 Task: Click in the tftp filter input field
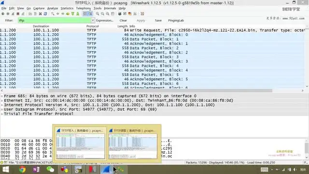pyautogui.click(x=55, y=20)
